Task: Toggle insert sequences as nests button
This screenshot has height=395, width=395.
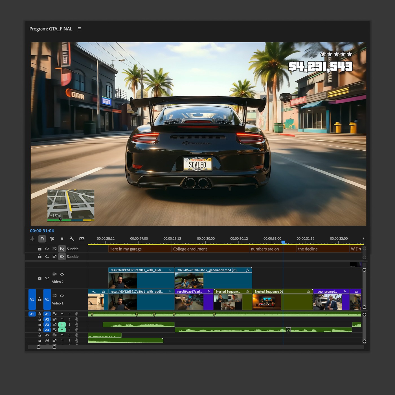Action: 32,239
